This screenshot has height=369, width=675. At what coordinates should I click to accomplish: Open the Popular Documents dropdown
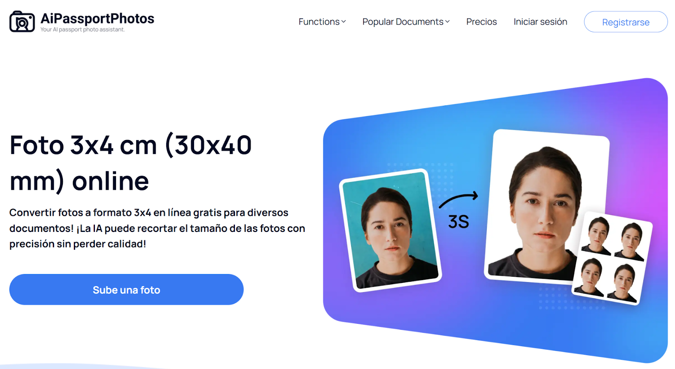tap(406, 22)
